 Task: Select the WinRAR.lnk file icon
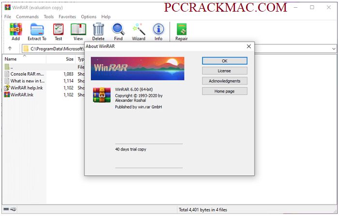tap(7, 94)
